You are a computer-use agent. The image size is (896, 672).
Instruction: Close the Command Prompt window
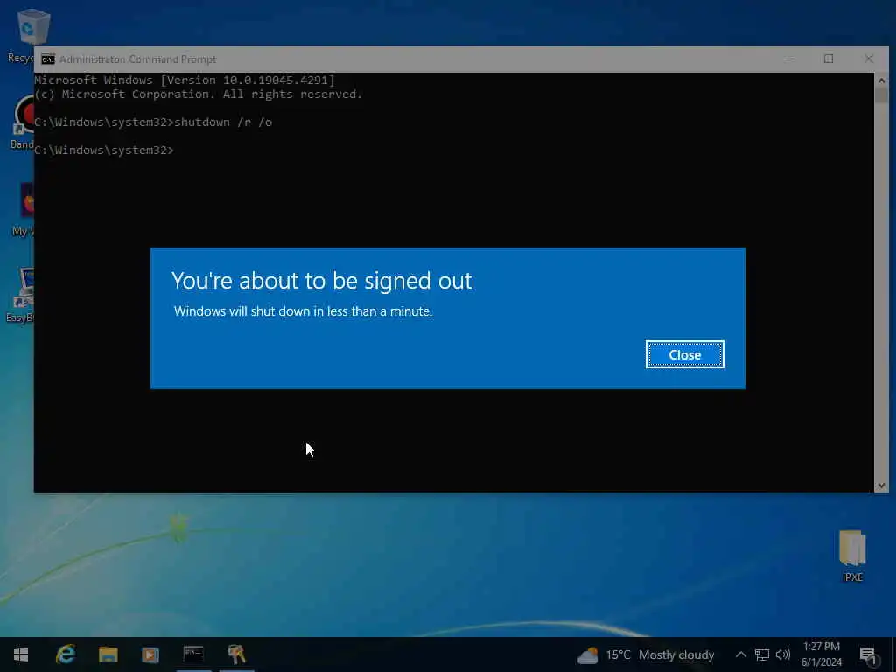click(x=869, y=59)
